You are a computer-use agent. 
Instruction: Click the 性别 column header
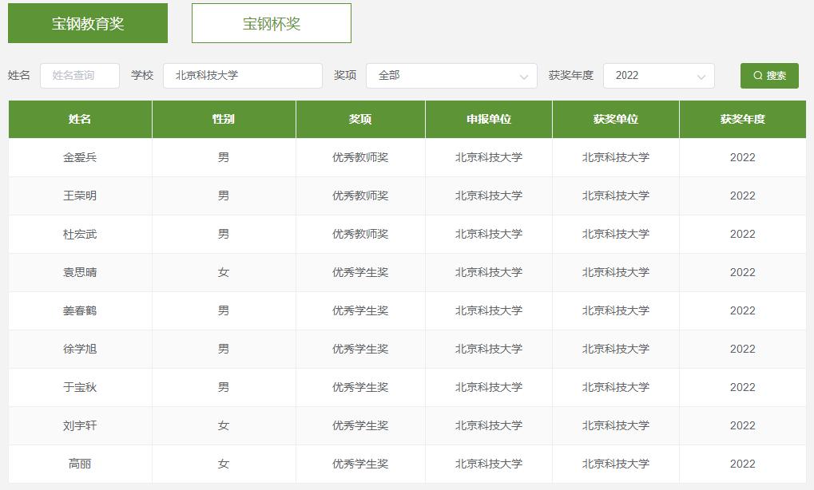224,119
